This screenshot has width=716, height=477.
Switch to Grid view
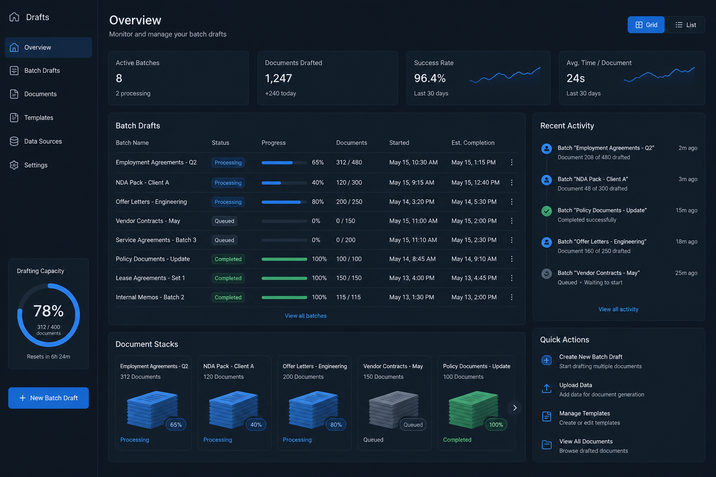click(646, 25)
